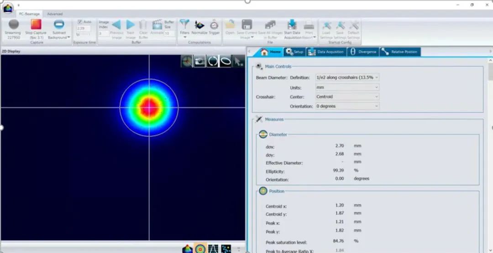
Task: Click the Animate clapperboard icon
Action: tap(157, 26)
